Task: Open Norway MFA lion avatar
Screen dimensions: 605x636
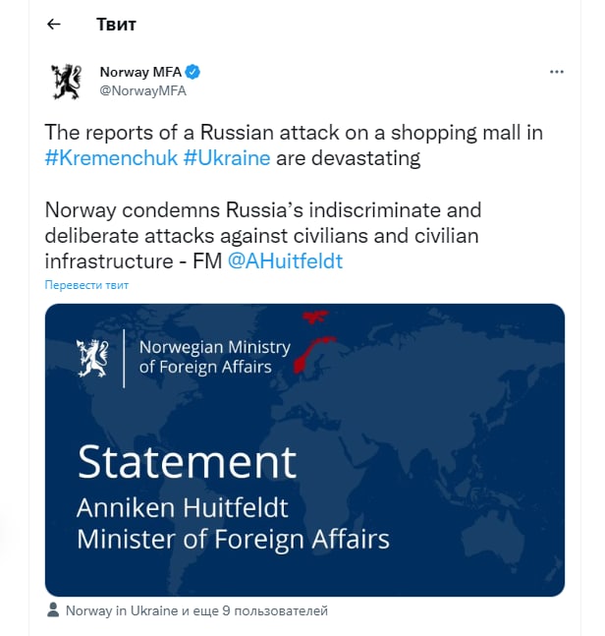Action: click(x=67, y=82)
